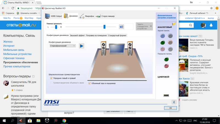This screenshot has width=220, height=124.
Task: Click the orange rear panel audio jack
Action: (170, 42)
